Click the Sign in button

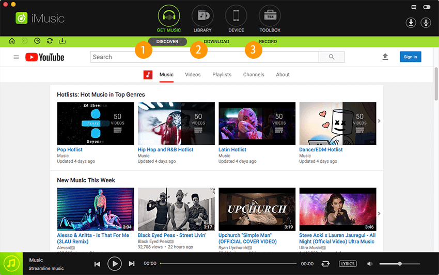click(411, 57)
